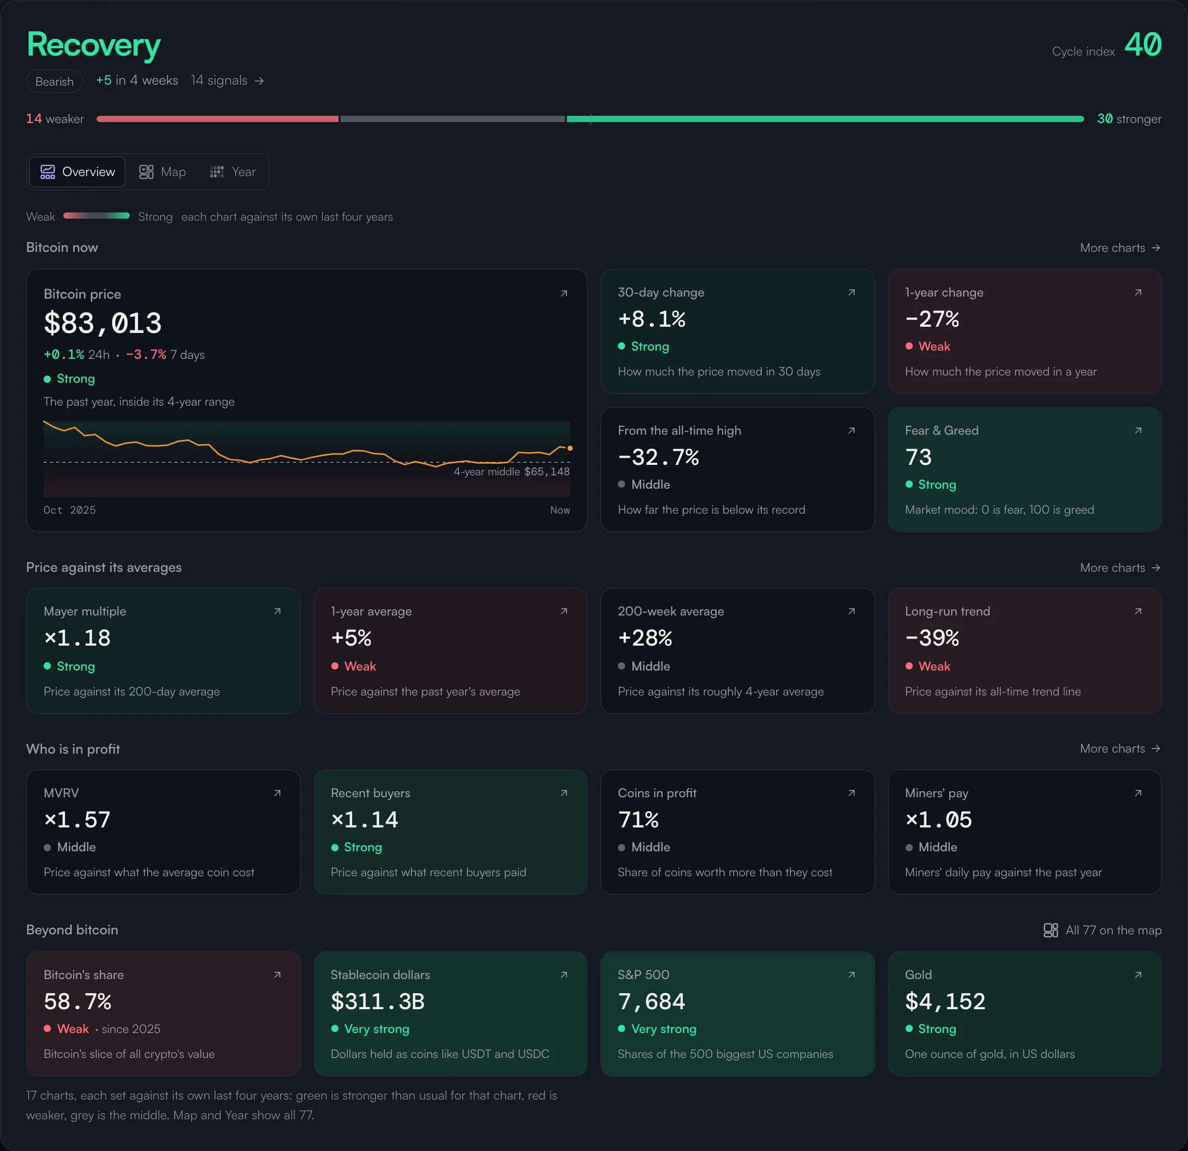Screen dimensions: 1188x1151
Task: Click the 58.7% Bitcoin's share value
Action: click(77, 1002)
